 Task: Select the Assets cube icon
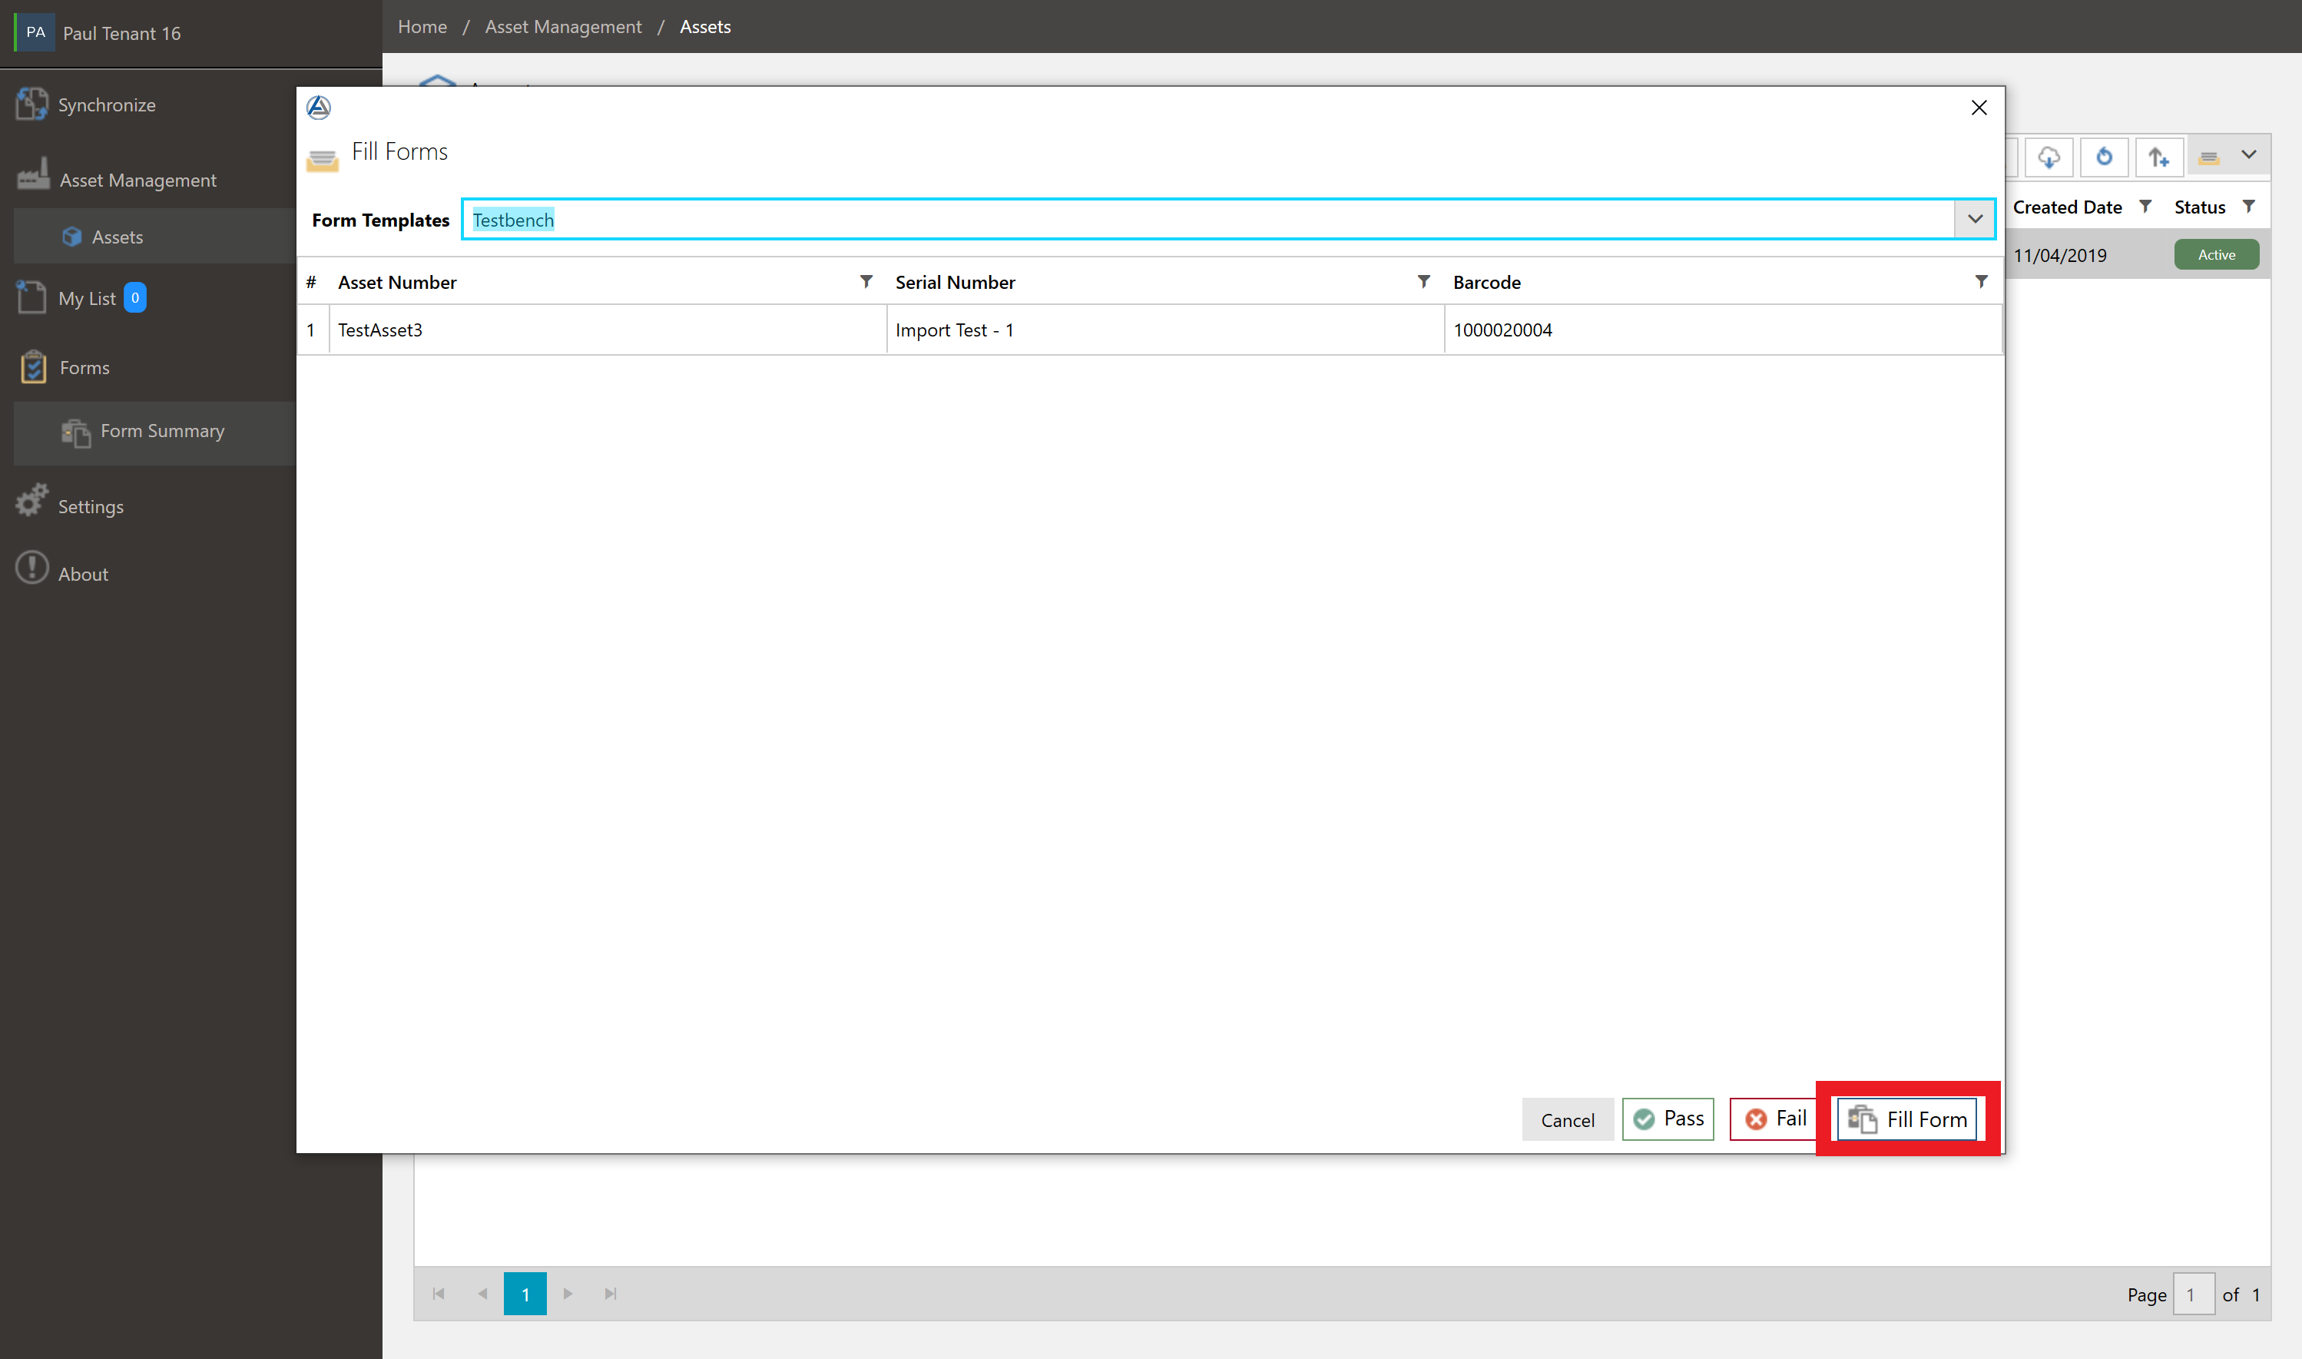(x=71, y=237)
